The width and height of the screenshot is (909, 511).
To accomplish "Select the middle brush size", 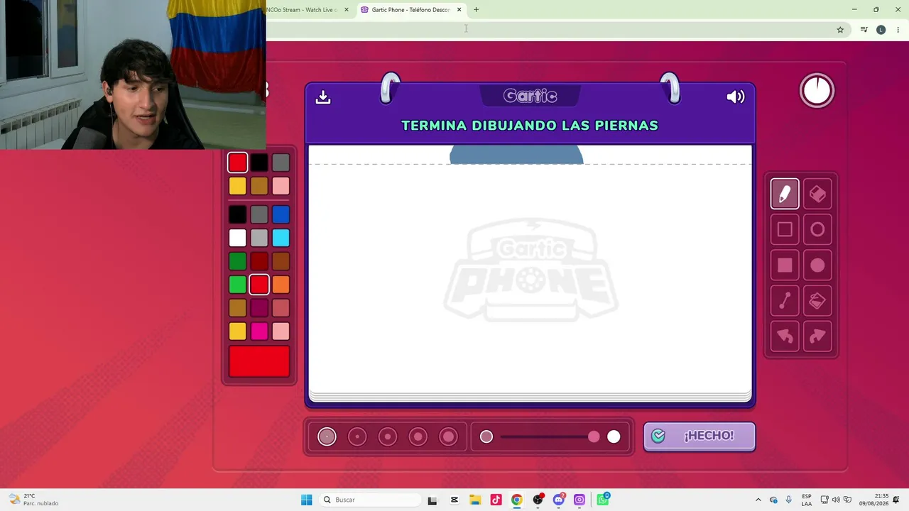I will [388, 436].
